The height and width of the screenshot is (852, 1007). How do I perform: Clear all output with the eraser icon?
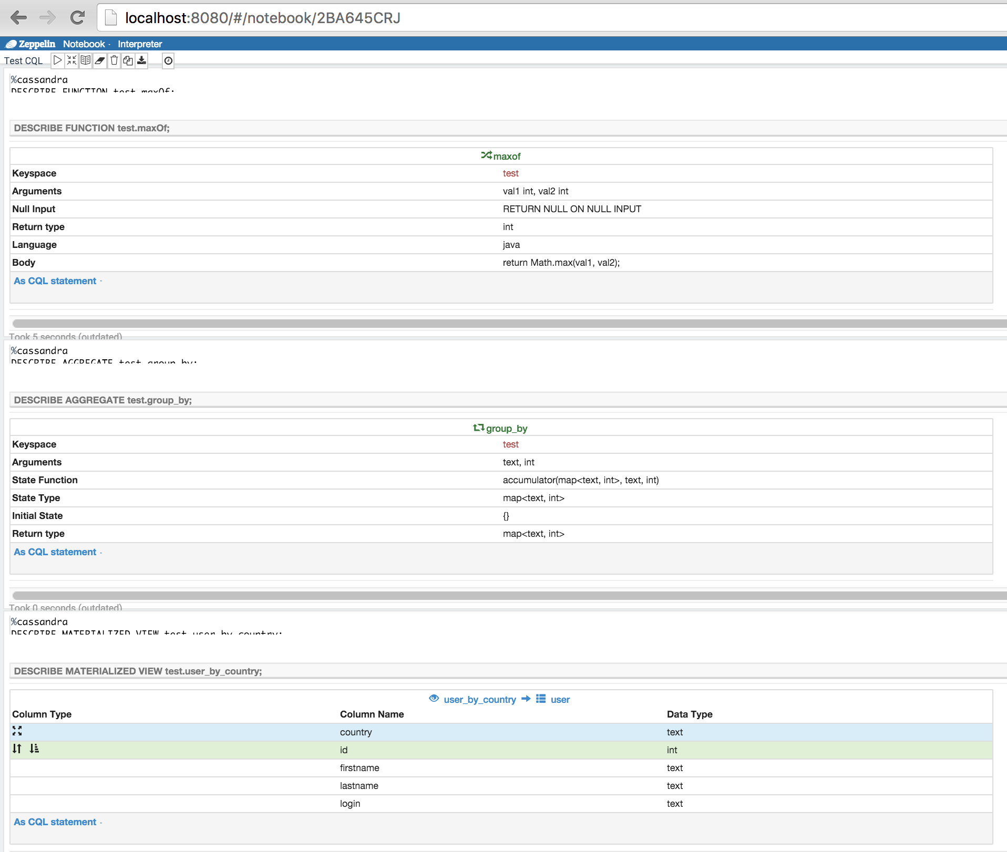click(100, 60)
